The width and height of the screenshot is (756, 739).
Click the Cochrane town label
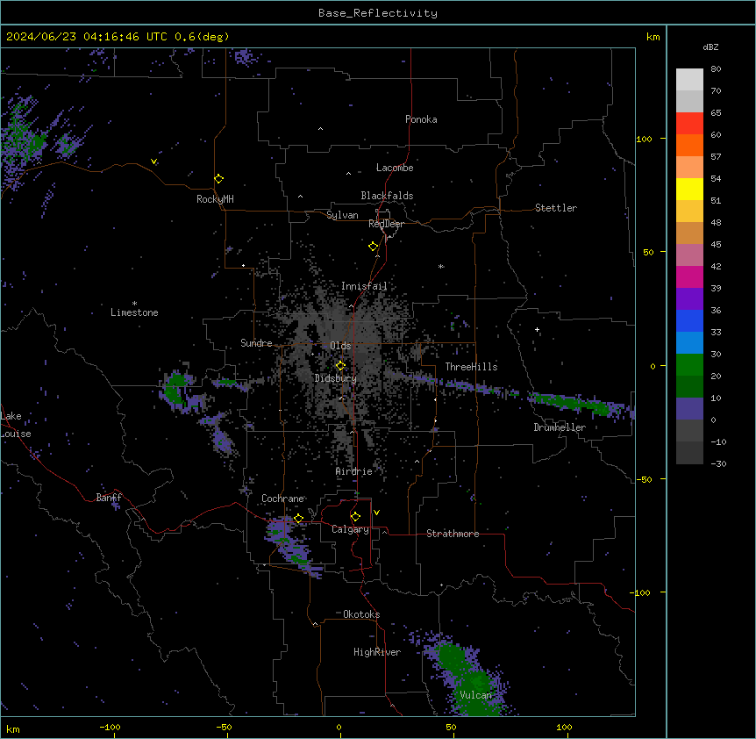[282, 499]
